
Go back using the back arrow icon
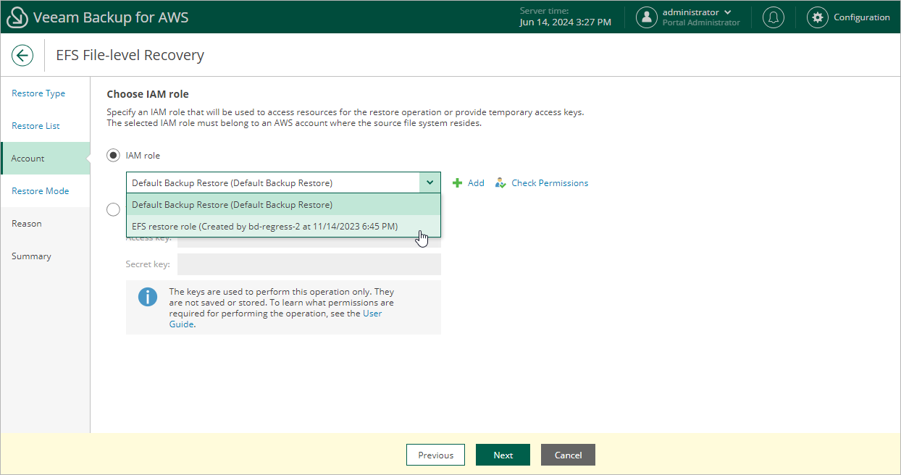(22, 55)
